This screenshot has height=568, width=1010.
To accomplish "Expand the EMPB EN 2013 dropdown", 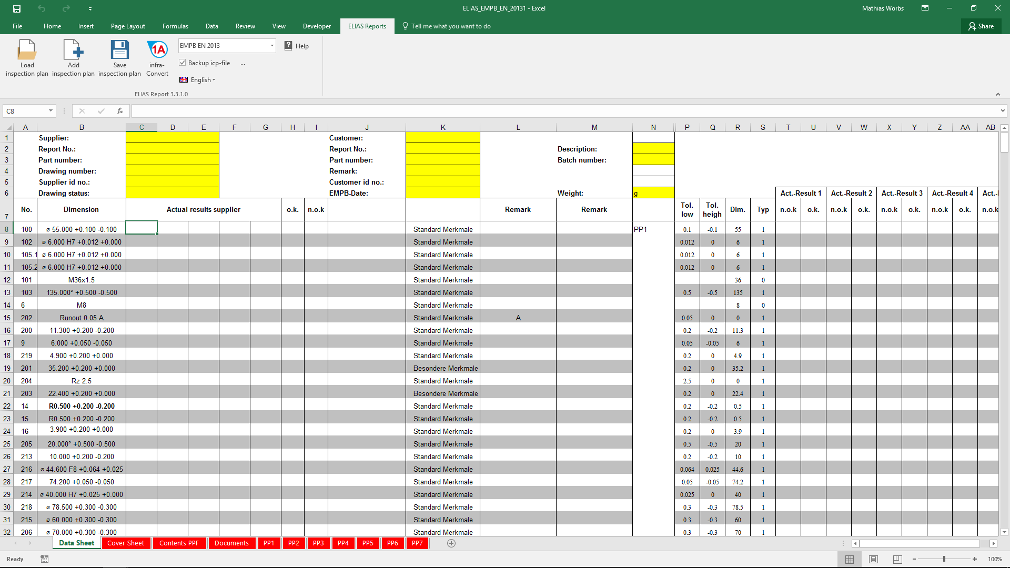I will coord(272,46).
